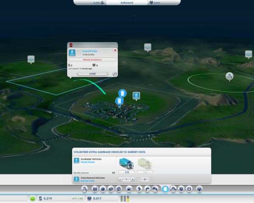Image resolution: width=254 pixels, height=203 pixels.
Task: Click the 5,017 population value in top bar
Action: coord(157,3)
